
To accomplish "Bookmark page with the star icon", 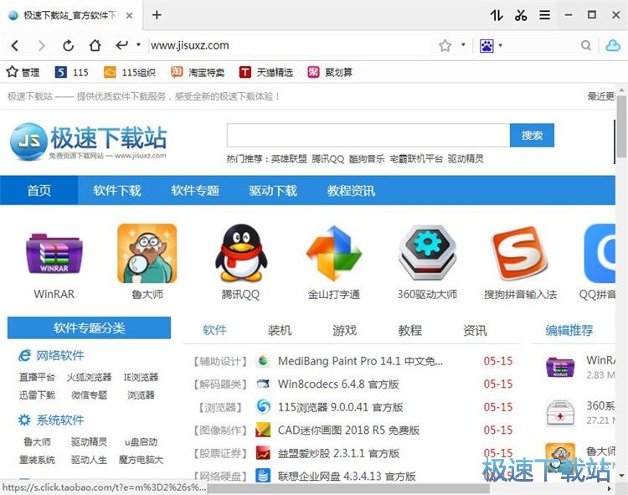I will tap(445, 45).
